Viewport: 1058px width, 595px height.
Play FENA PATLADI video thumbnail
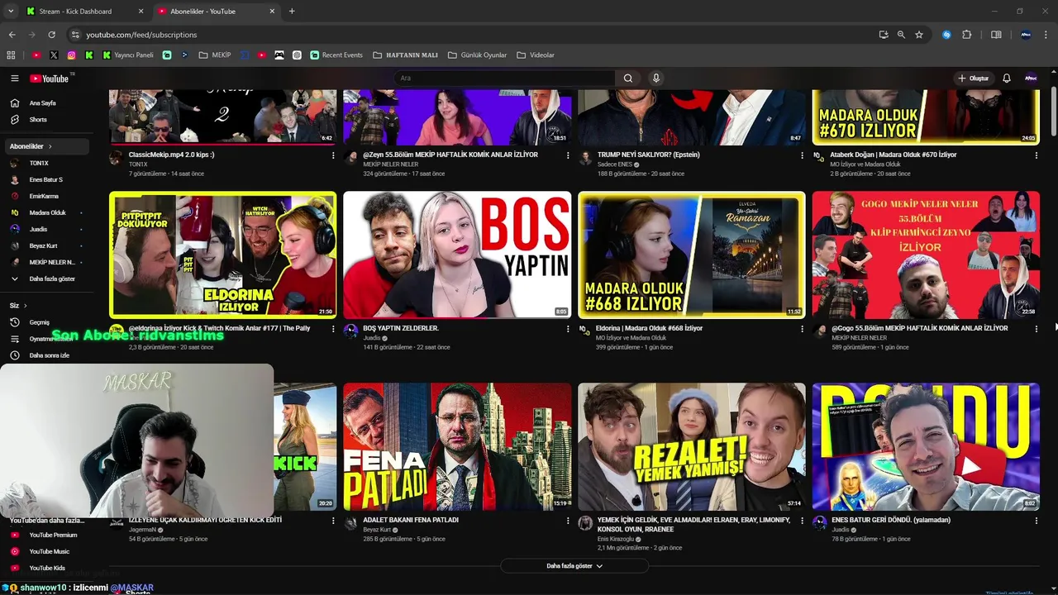pyautogui.click(x=457, y=447)
